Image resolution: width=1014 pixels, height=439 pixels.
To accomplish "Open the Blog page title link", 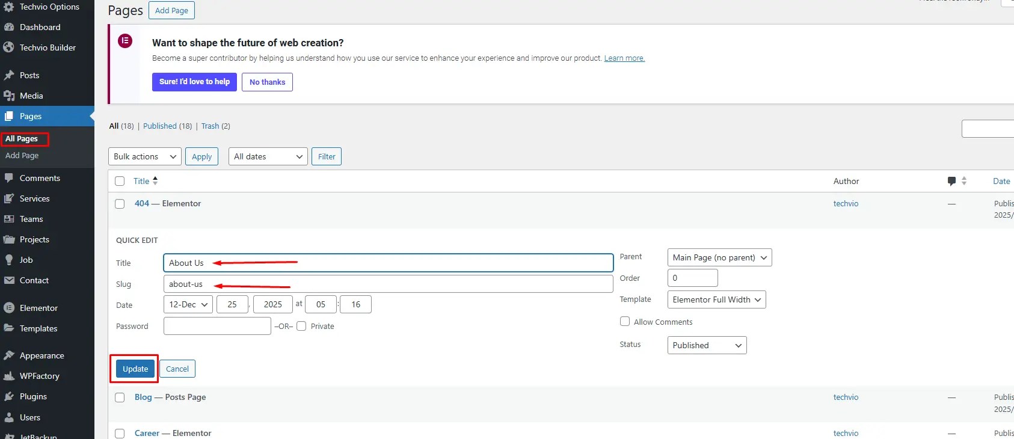I will (143, 397).
